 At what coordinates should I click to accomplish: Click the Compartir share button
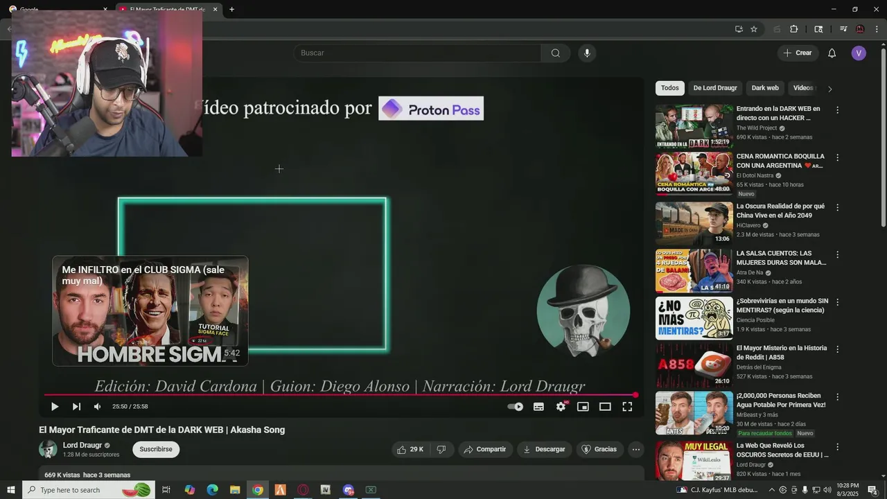coord(485,450)
